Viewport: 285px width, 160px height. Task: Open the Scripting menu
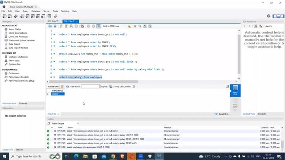(x=65, y=11)
